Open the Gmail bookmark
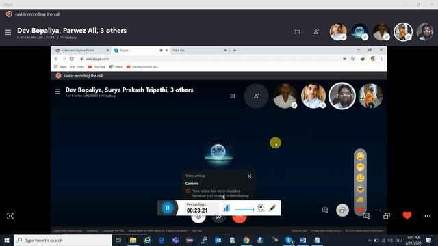 pos(77,67)
